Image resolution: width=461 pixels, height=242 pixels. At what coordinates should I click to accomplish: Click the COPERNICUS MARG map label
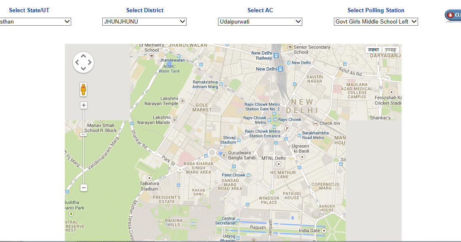(325, 186)
